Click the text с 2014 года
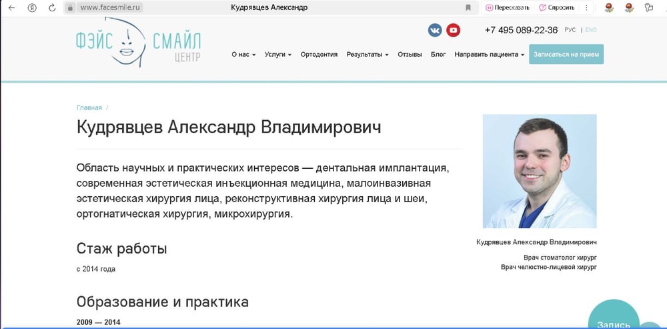Screen dimensions: 667x329 95,269
